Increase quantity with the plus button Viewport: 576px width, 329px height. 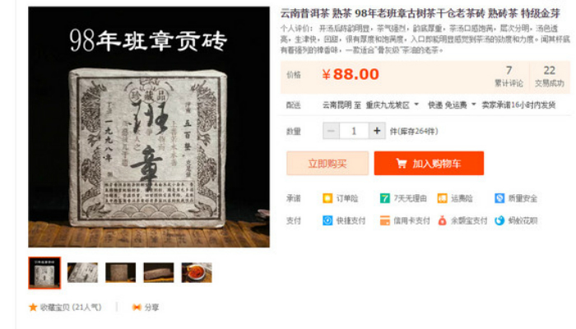(377, 131)
